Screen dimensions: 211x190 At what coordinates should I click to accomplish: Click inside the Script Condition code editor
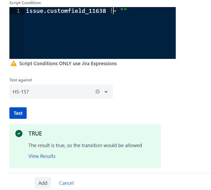pyautogui.click(x=93, y=33)
